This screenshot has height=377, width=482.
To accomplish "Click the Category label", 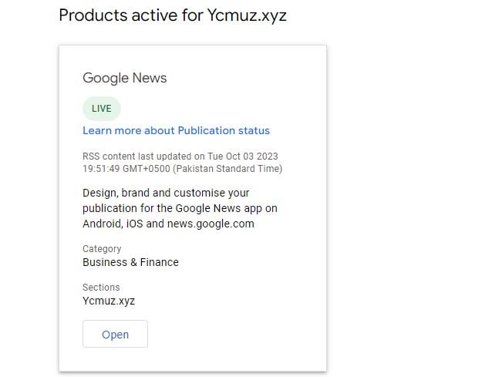I will tap(102, 249).
